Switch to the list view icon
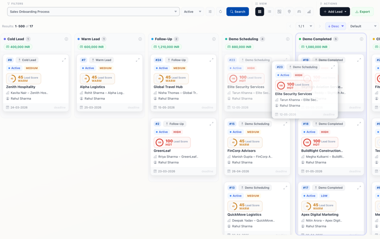 (269, 12)
